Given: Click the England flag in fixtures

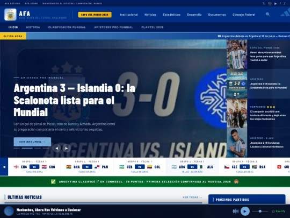Looking at the screenshot, I should point(16,167).
